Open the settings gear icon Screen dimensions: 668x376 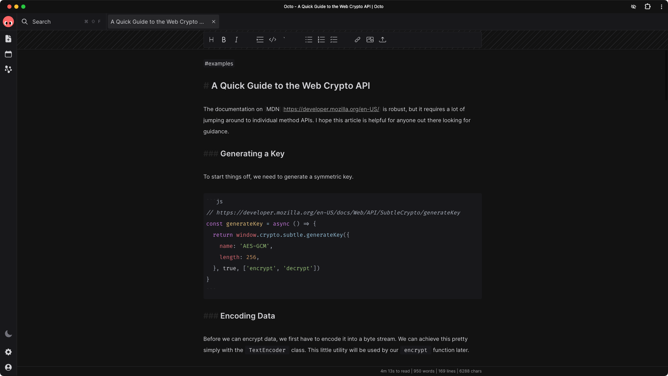tap(8, 352)
